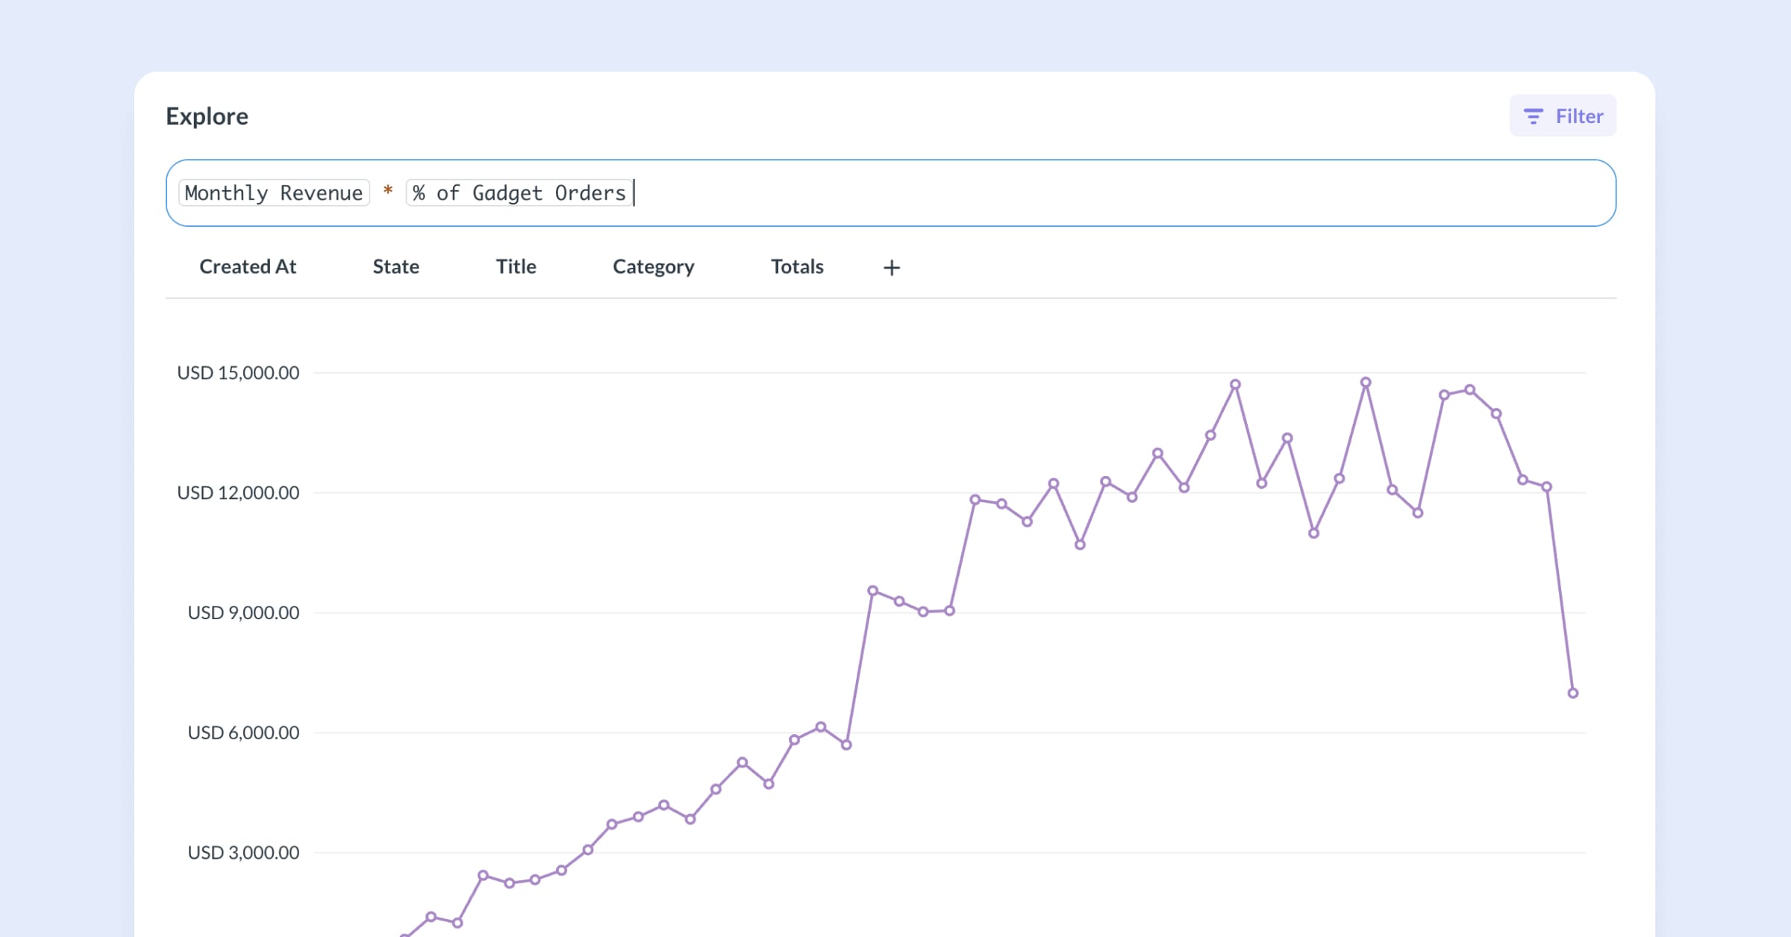Focus the expression input field

[x=891, y=192]
